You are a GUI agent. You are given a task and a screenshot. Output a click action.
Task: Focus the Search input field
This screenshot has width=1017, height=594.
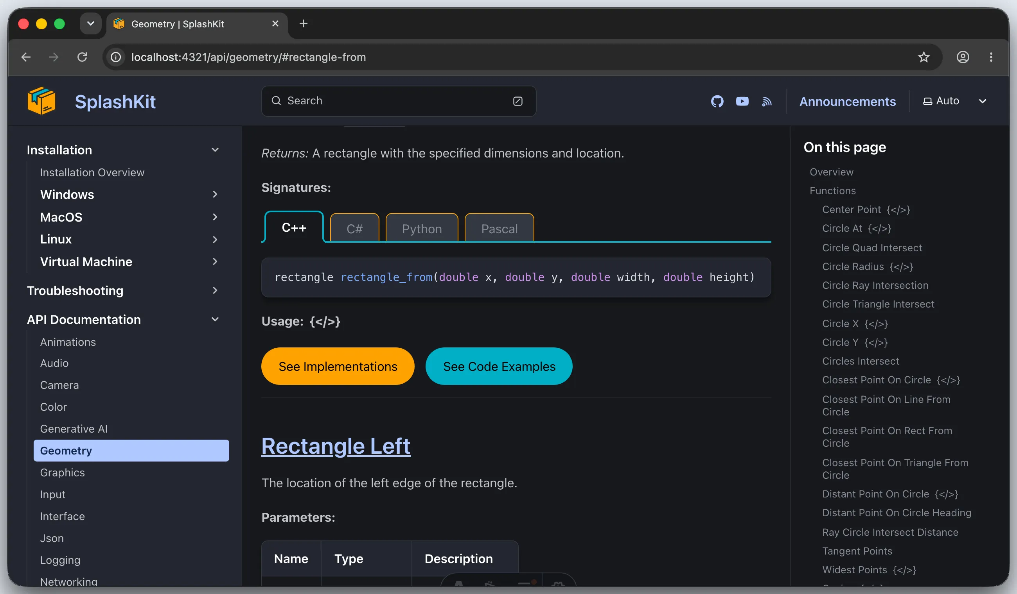point(399,101)
